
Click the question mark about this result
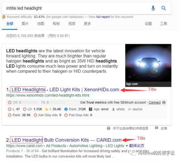click(x=109, y=128)
